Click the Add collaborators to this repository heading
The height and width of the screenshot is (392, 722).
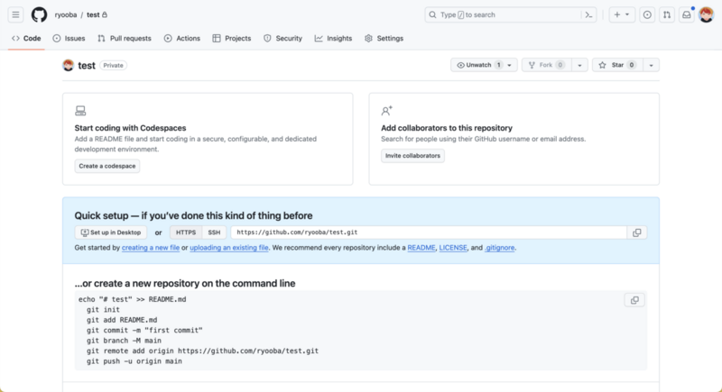[447, 128]
